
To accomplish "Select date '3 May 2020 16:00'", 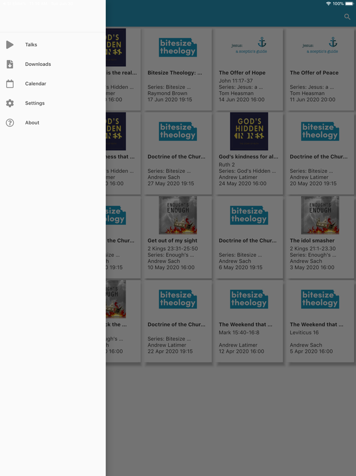I will [x=312, y=268].
